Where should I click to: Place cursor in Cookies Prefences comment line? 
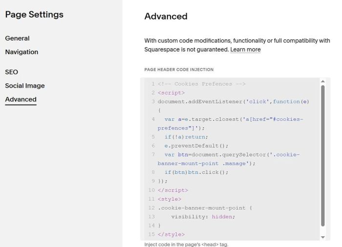201,84
